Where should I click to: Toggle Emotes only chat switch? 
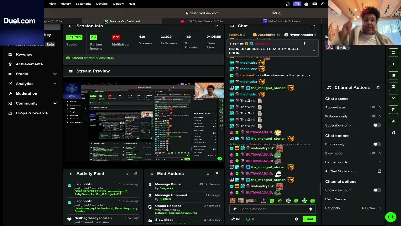[x=377, y=144]
